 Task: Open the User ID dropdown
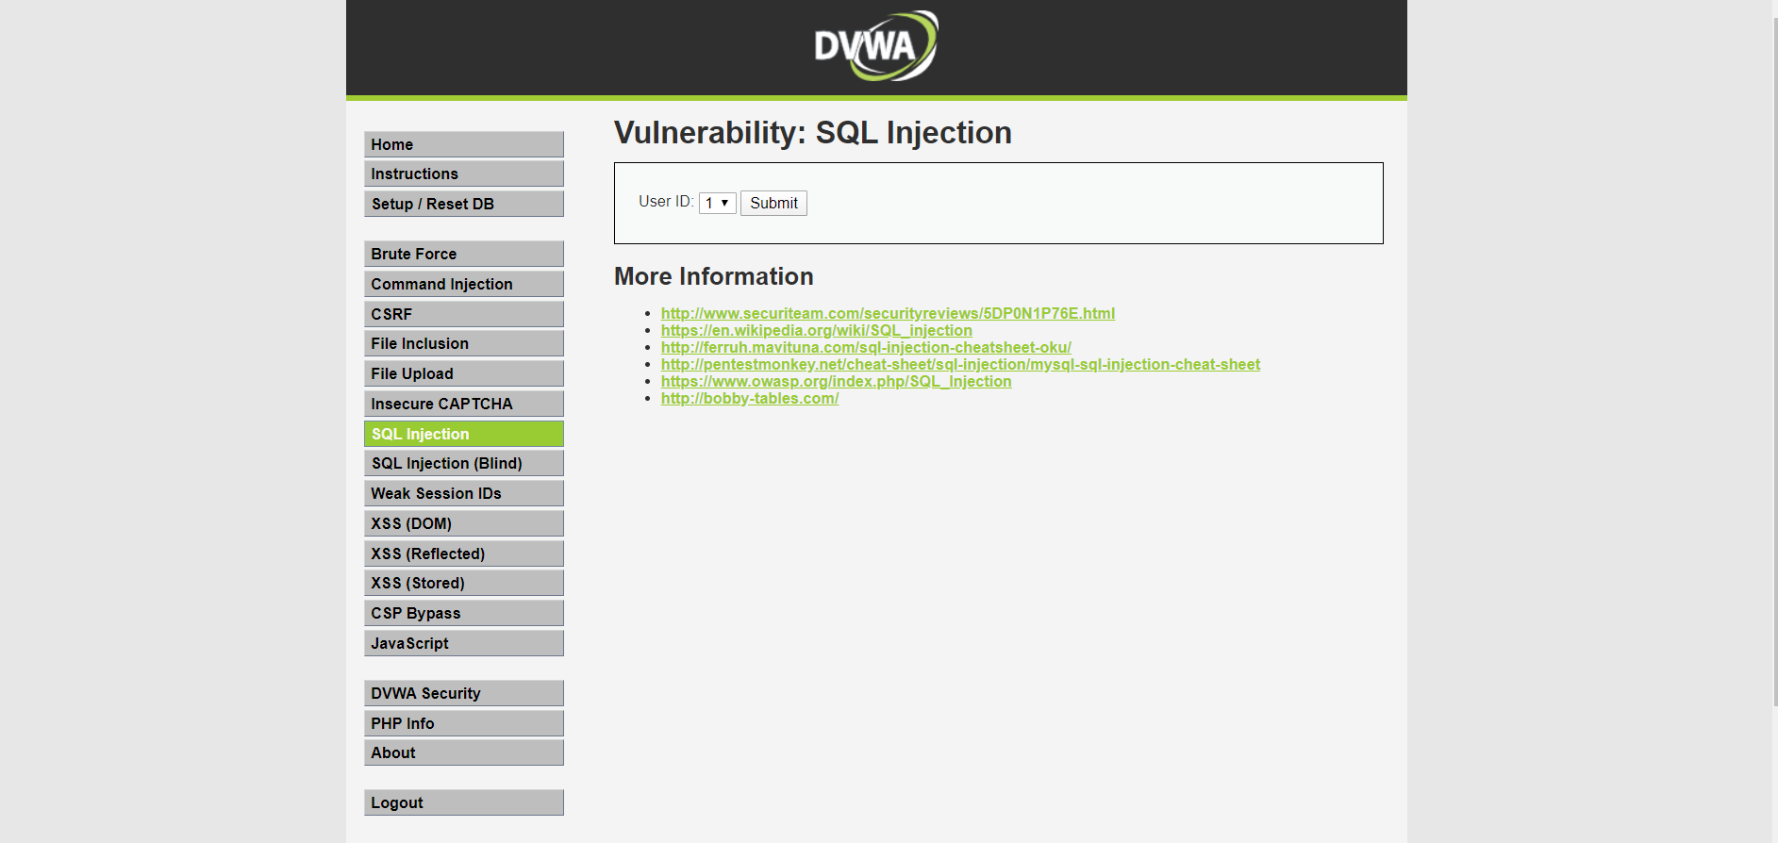pos(717,203)
